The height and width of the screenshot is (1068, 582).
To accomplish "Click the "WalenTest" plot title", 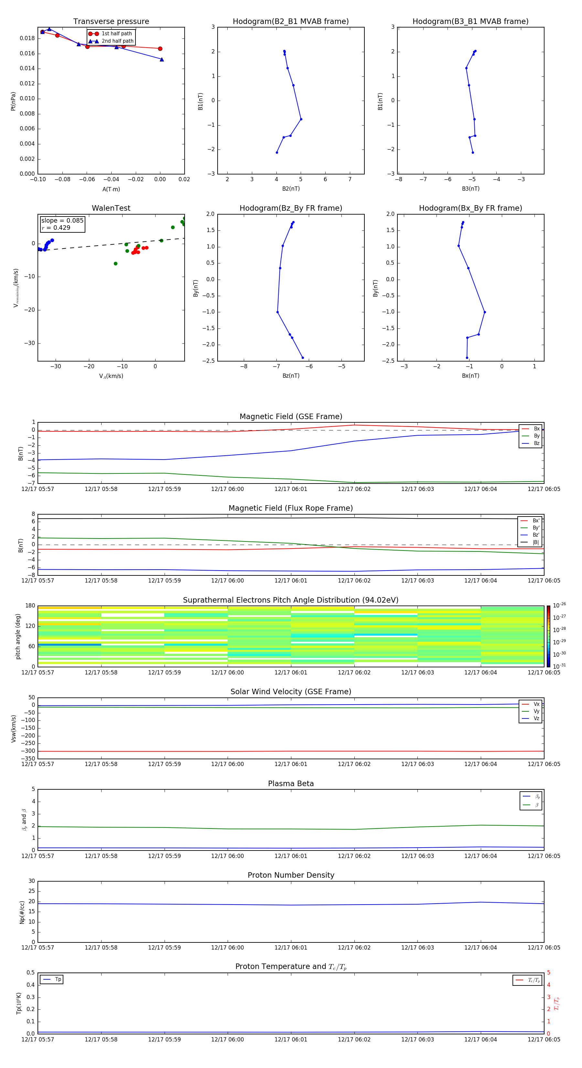I will pos(111,208).
